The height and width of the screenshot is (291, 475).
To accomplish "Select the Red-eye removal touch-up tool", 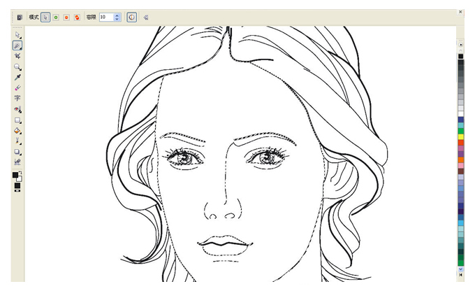I will click(x=17, y=109).
